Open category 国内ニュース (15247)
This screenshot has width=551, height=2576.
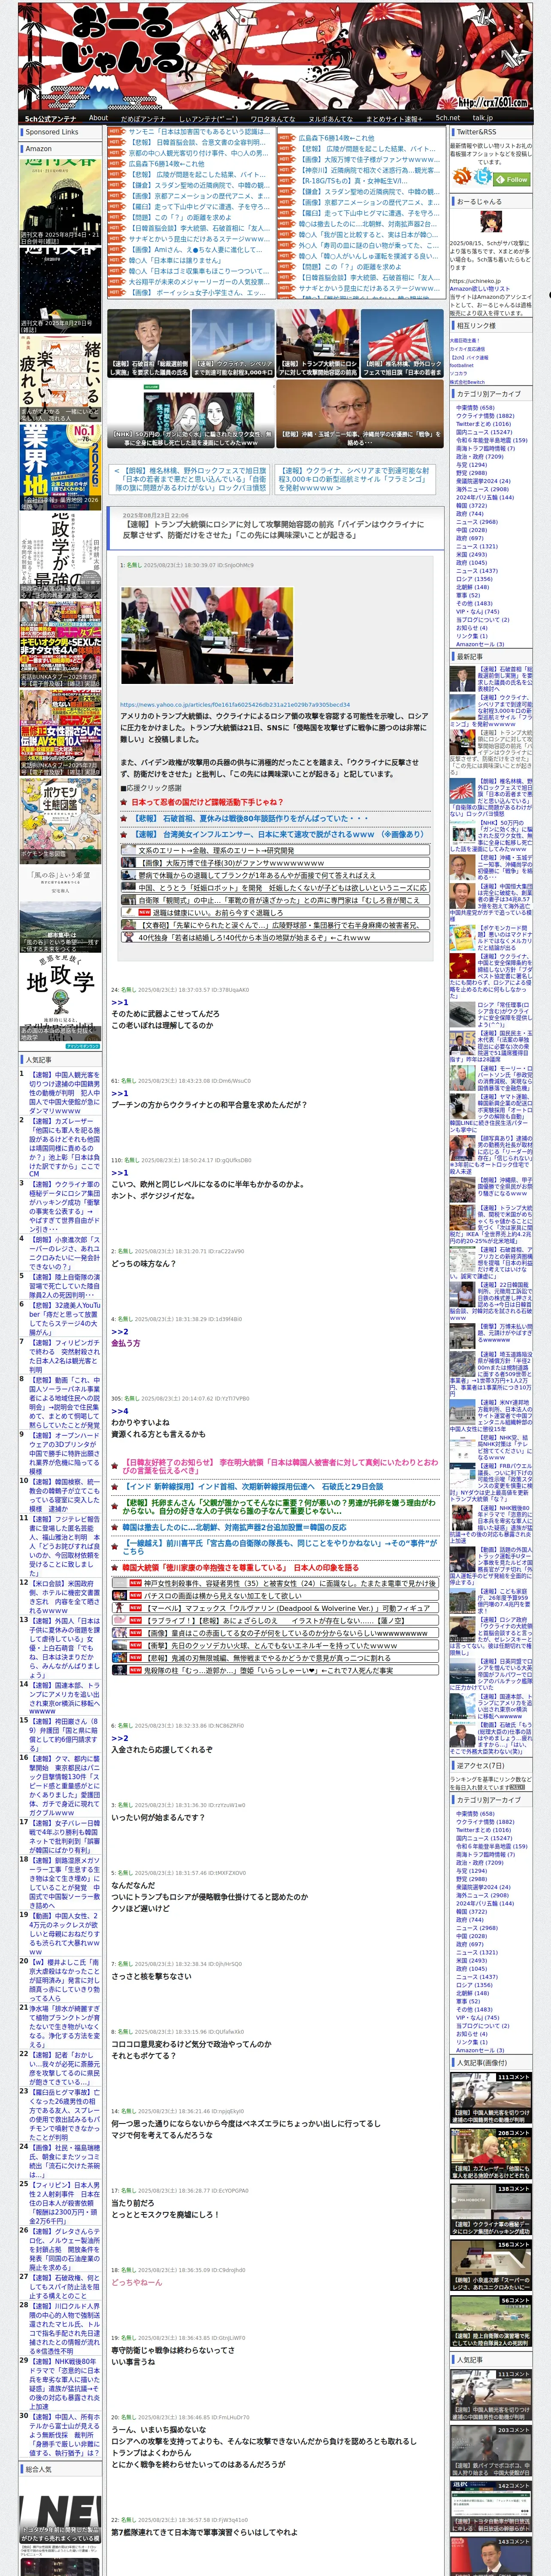484,432
